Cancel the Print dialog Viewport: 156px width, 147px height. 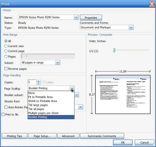click(145, 143)
